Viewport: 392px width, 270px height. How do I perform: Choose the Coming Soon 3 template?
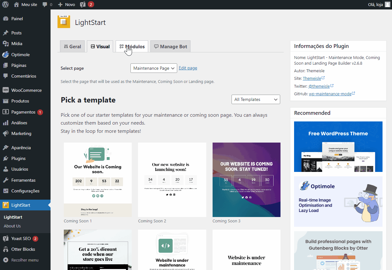click(246, 180)
